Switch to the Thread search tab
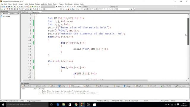The image size is (190, 107). pos(181,86)
